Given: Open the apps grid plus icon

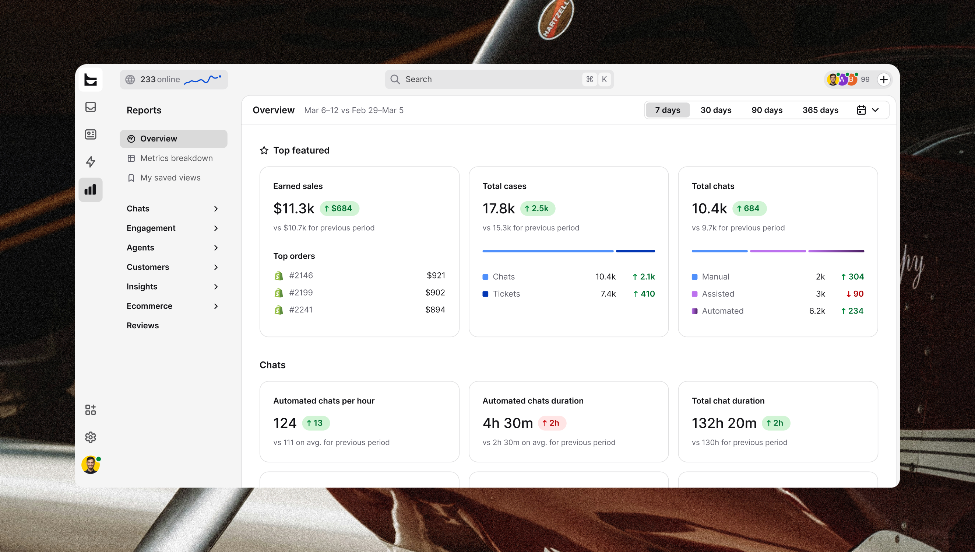Looking at the screenshot, I should tap(91, 410).
